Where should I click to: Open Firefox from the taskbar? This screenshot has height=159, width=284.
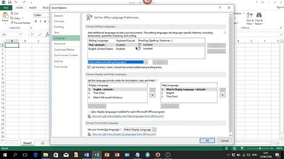[158, 155]
